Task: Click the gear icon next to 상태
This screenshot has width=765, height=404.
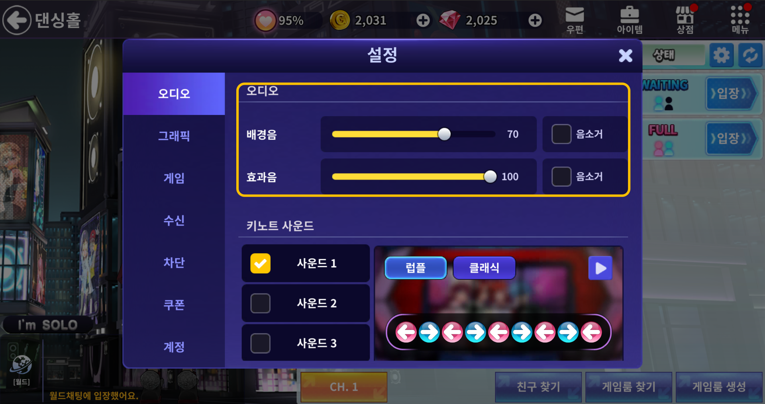Action: click(x=721, y=55)
